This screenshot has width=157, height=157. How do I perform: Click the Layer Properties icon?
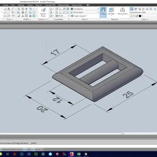pos(131,9)
